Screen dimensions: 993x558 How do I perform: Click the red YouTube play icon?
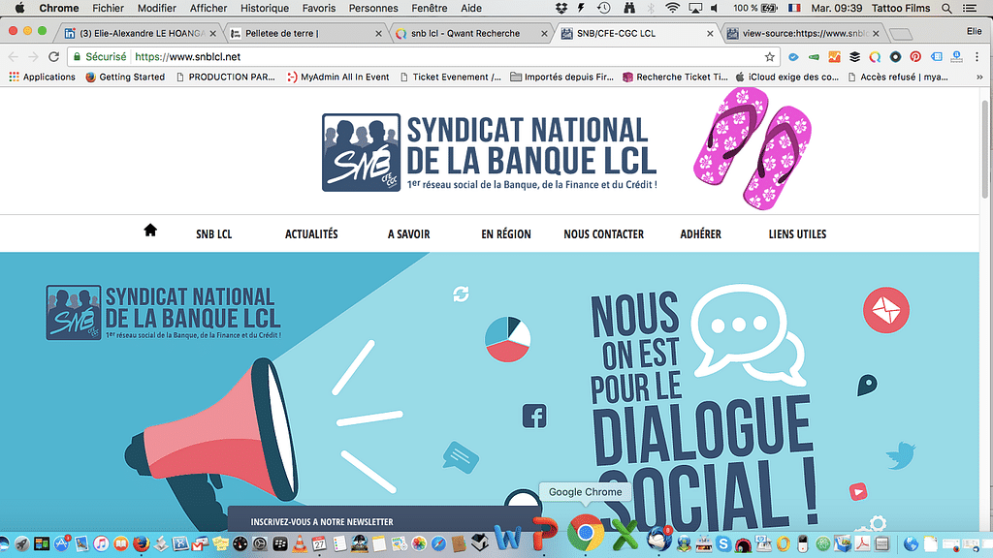click(x=858, y=493)
